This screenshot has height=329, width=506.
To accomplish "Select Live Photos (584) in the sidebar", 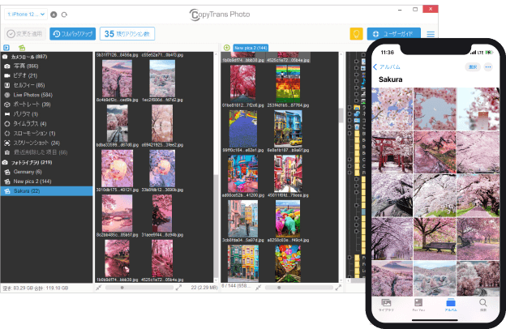I will tap(46, 95).
